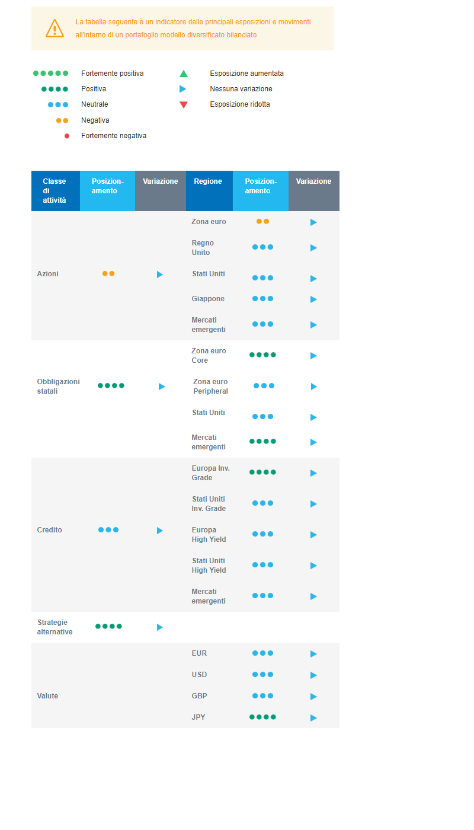Click the orange dots in Azioni row
The width and height of the screenshot is (474, 830).
pos(108,274)
